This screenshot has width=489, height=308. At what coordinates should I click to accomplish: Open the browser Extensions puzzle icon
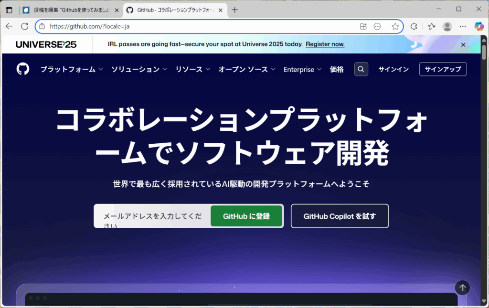pyautogui.click(x=414, y=26)
